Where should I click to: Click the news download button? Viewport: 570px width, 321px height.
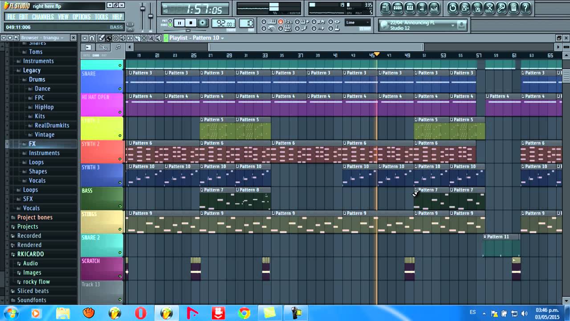[x=462, y=25]
